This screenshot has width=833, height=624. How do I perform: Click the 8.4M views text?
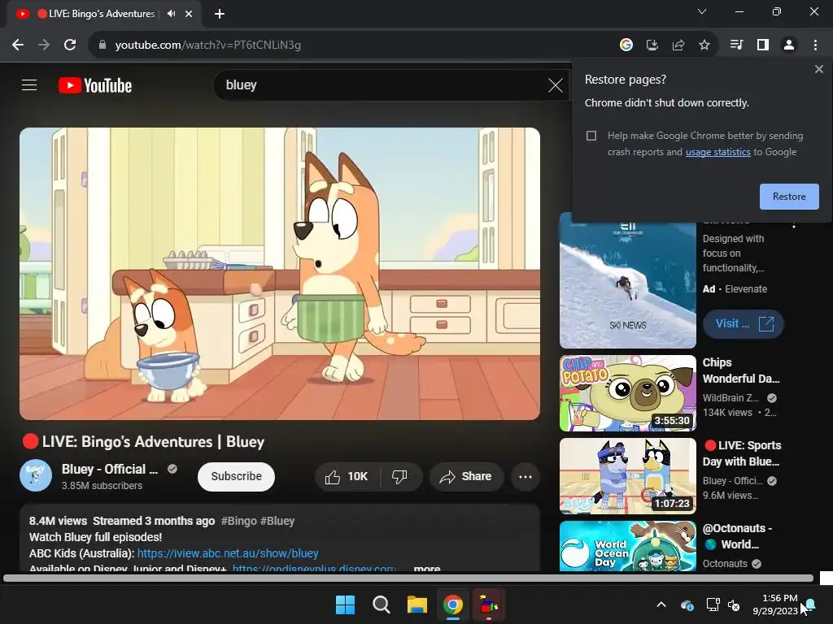58,521
